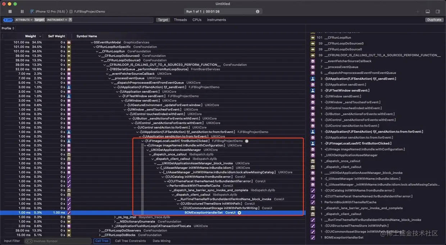Collapse the __CFRunLoopDoSources0 row
The height and width of the screenshot is (245, 446).
tap(99, 56)
